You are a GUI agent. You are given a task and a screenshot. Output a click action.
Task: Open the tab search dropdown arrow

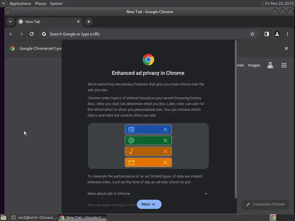click(10, 22)
